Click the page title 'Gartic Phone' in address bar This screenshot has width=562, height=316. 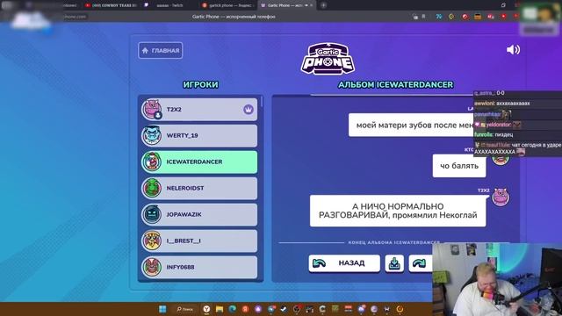click(234, 17)
